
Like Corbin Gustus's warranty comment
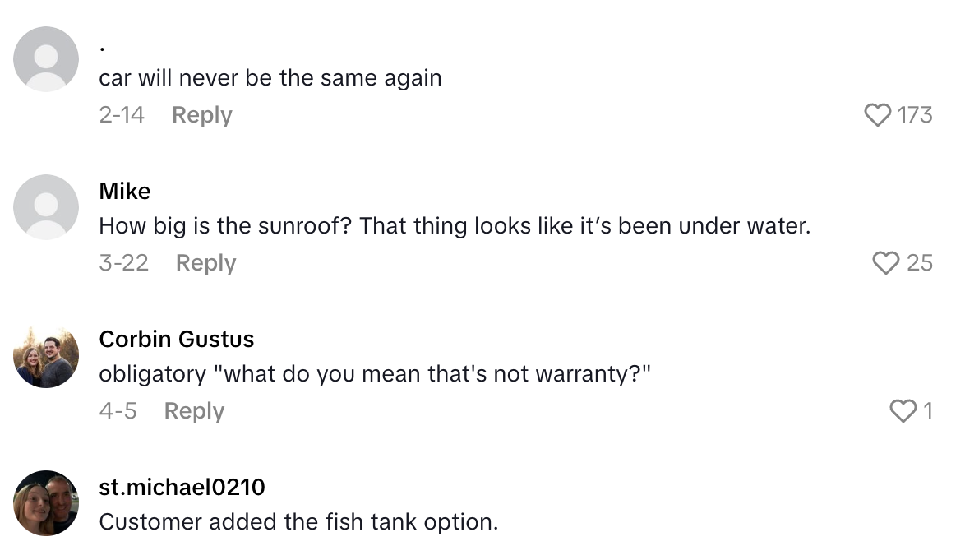coord(903,410)
